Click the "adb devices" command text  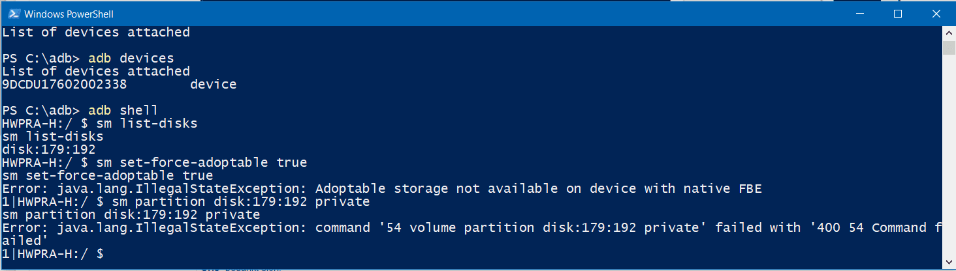pyautogui.click(x=131, y=58)
